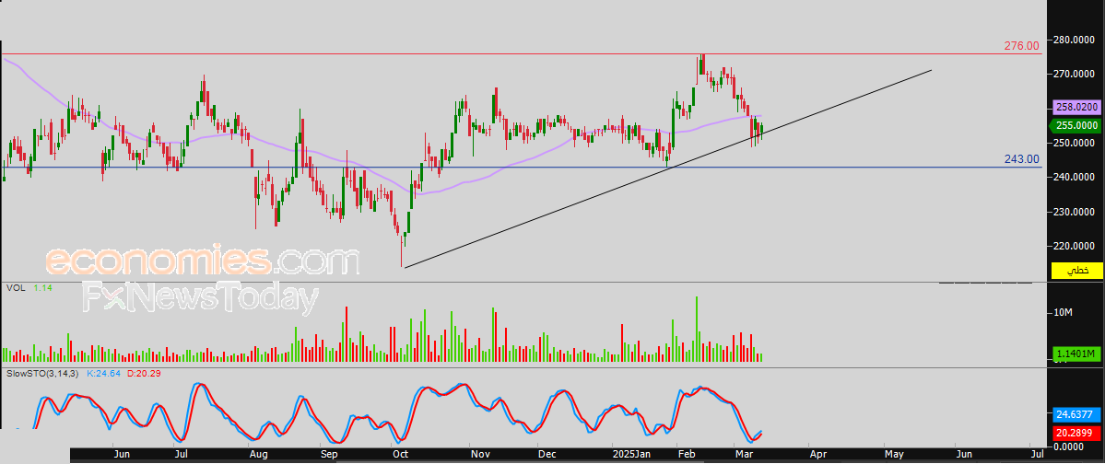Click the yellow خطي chart-type button

pos(1076,270)
